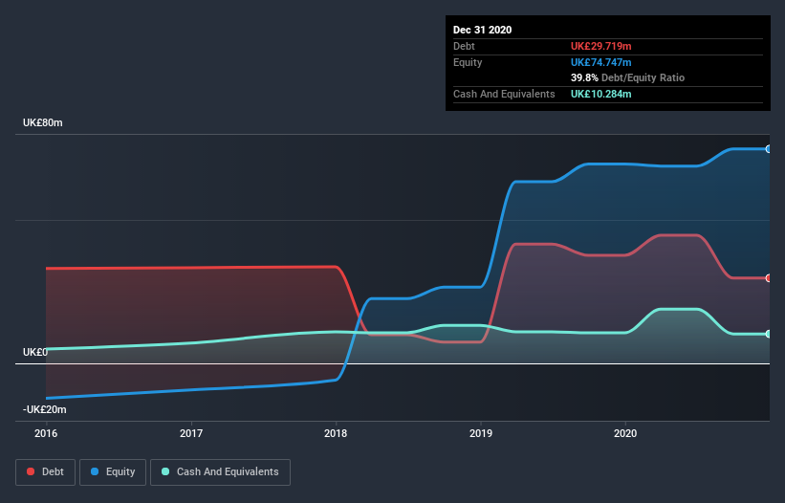Click the tooltip date Dec 31 2020
The height and width of the screenshot is (503, 785).
[482, 30]
